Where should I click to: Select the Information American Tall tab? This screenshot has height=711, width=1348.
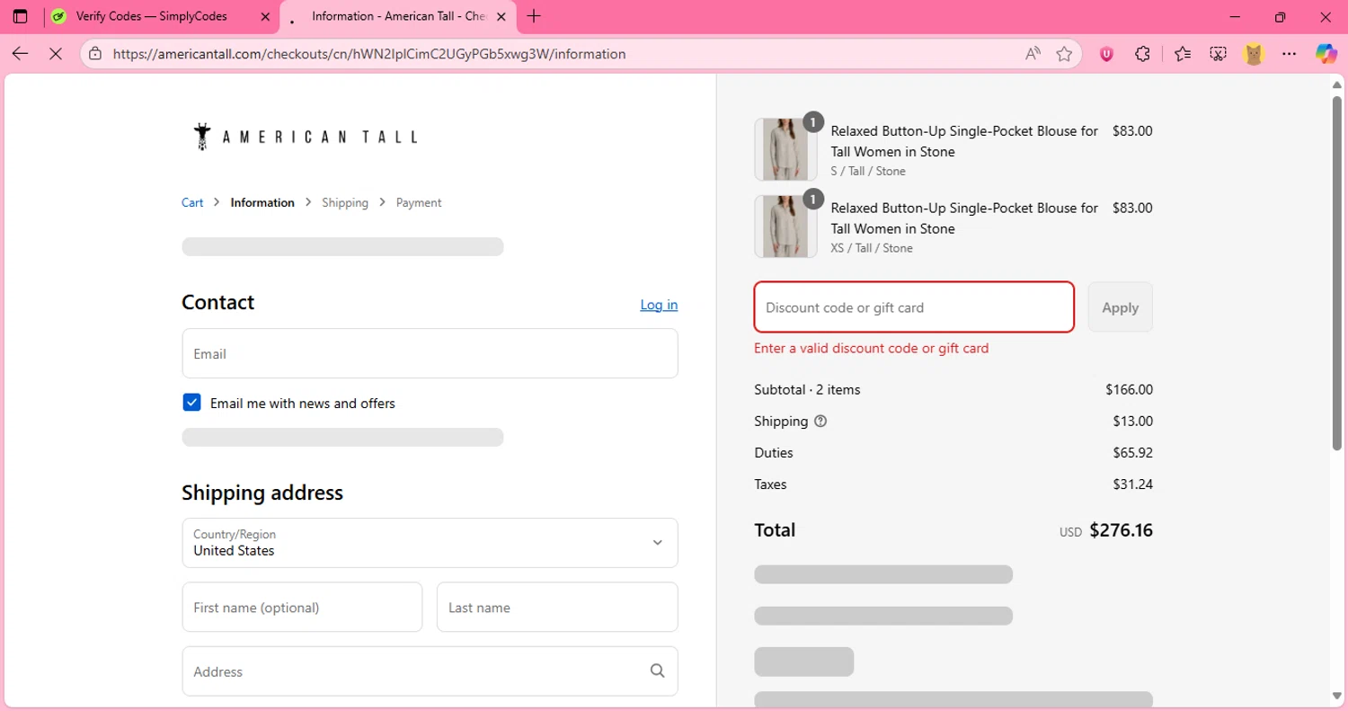[x=398, y=16]
